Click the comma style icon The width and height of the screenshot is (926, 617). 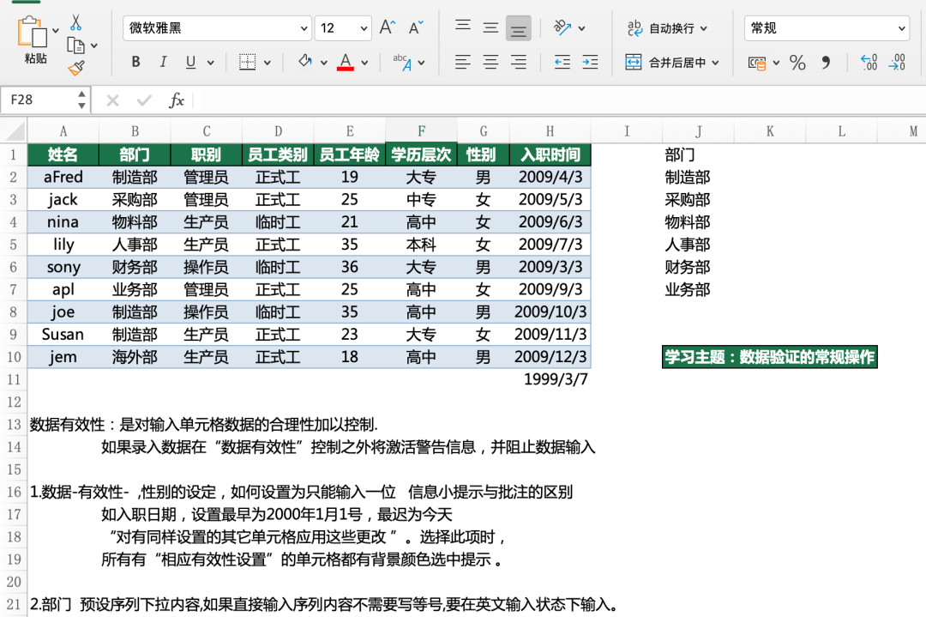(826, 63)
